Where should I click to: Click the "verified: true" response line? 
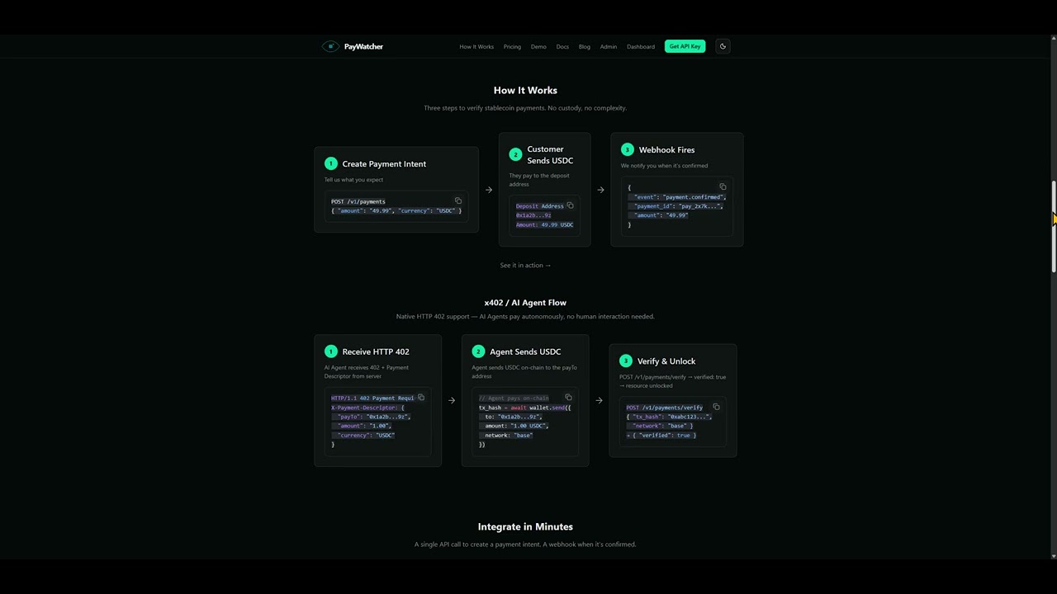661,435
